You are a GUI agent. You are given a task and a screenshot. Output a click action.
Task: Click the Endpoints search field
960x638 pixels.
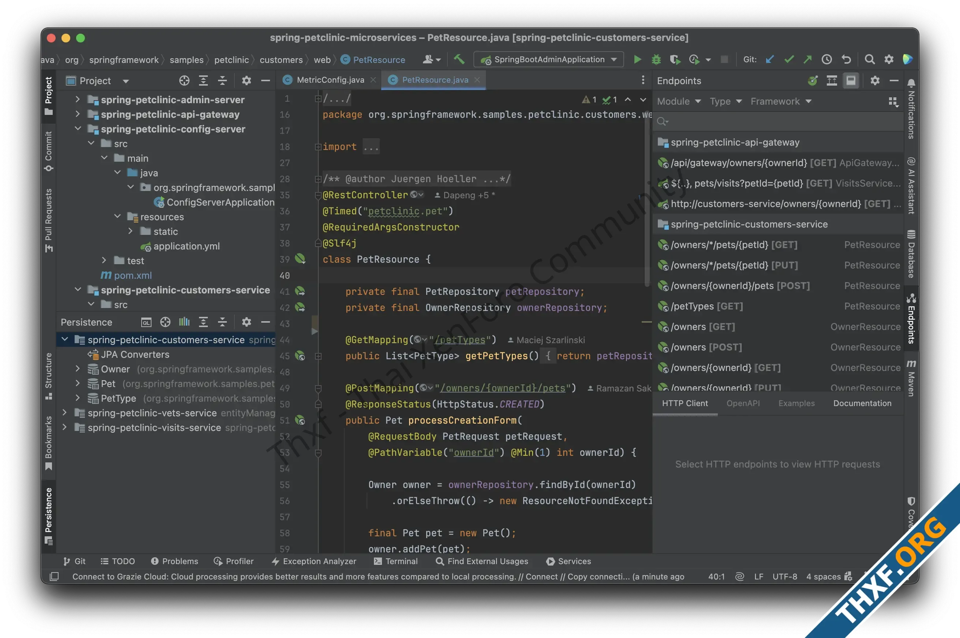(778, 121)
